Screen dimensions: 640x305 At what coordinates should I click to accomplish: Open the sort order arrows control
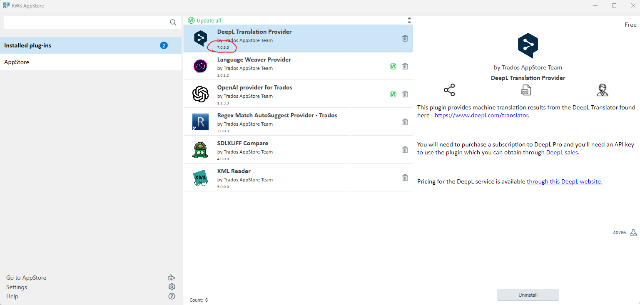pyautogui.click(x=409, y=20)
